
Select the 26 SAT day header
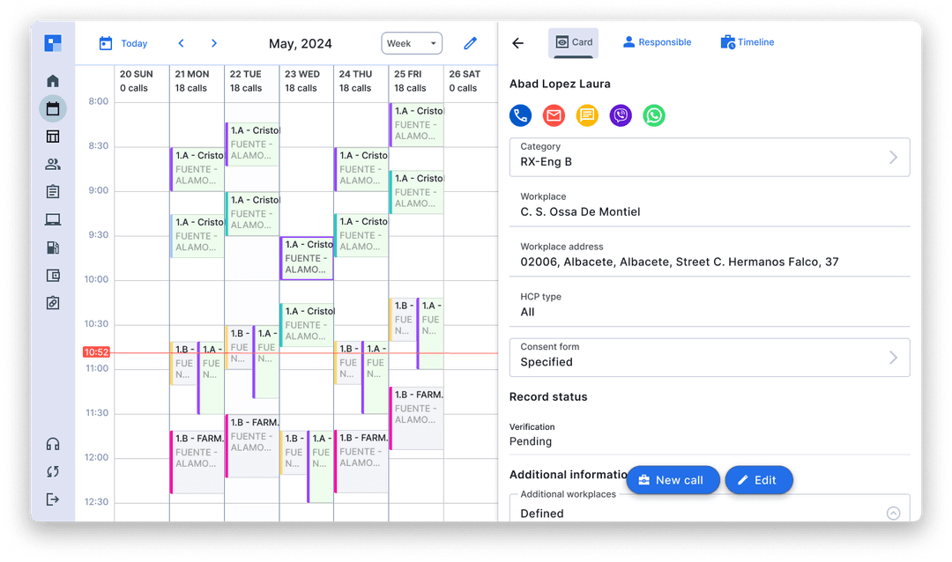471,81
